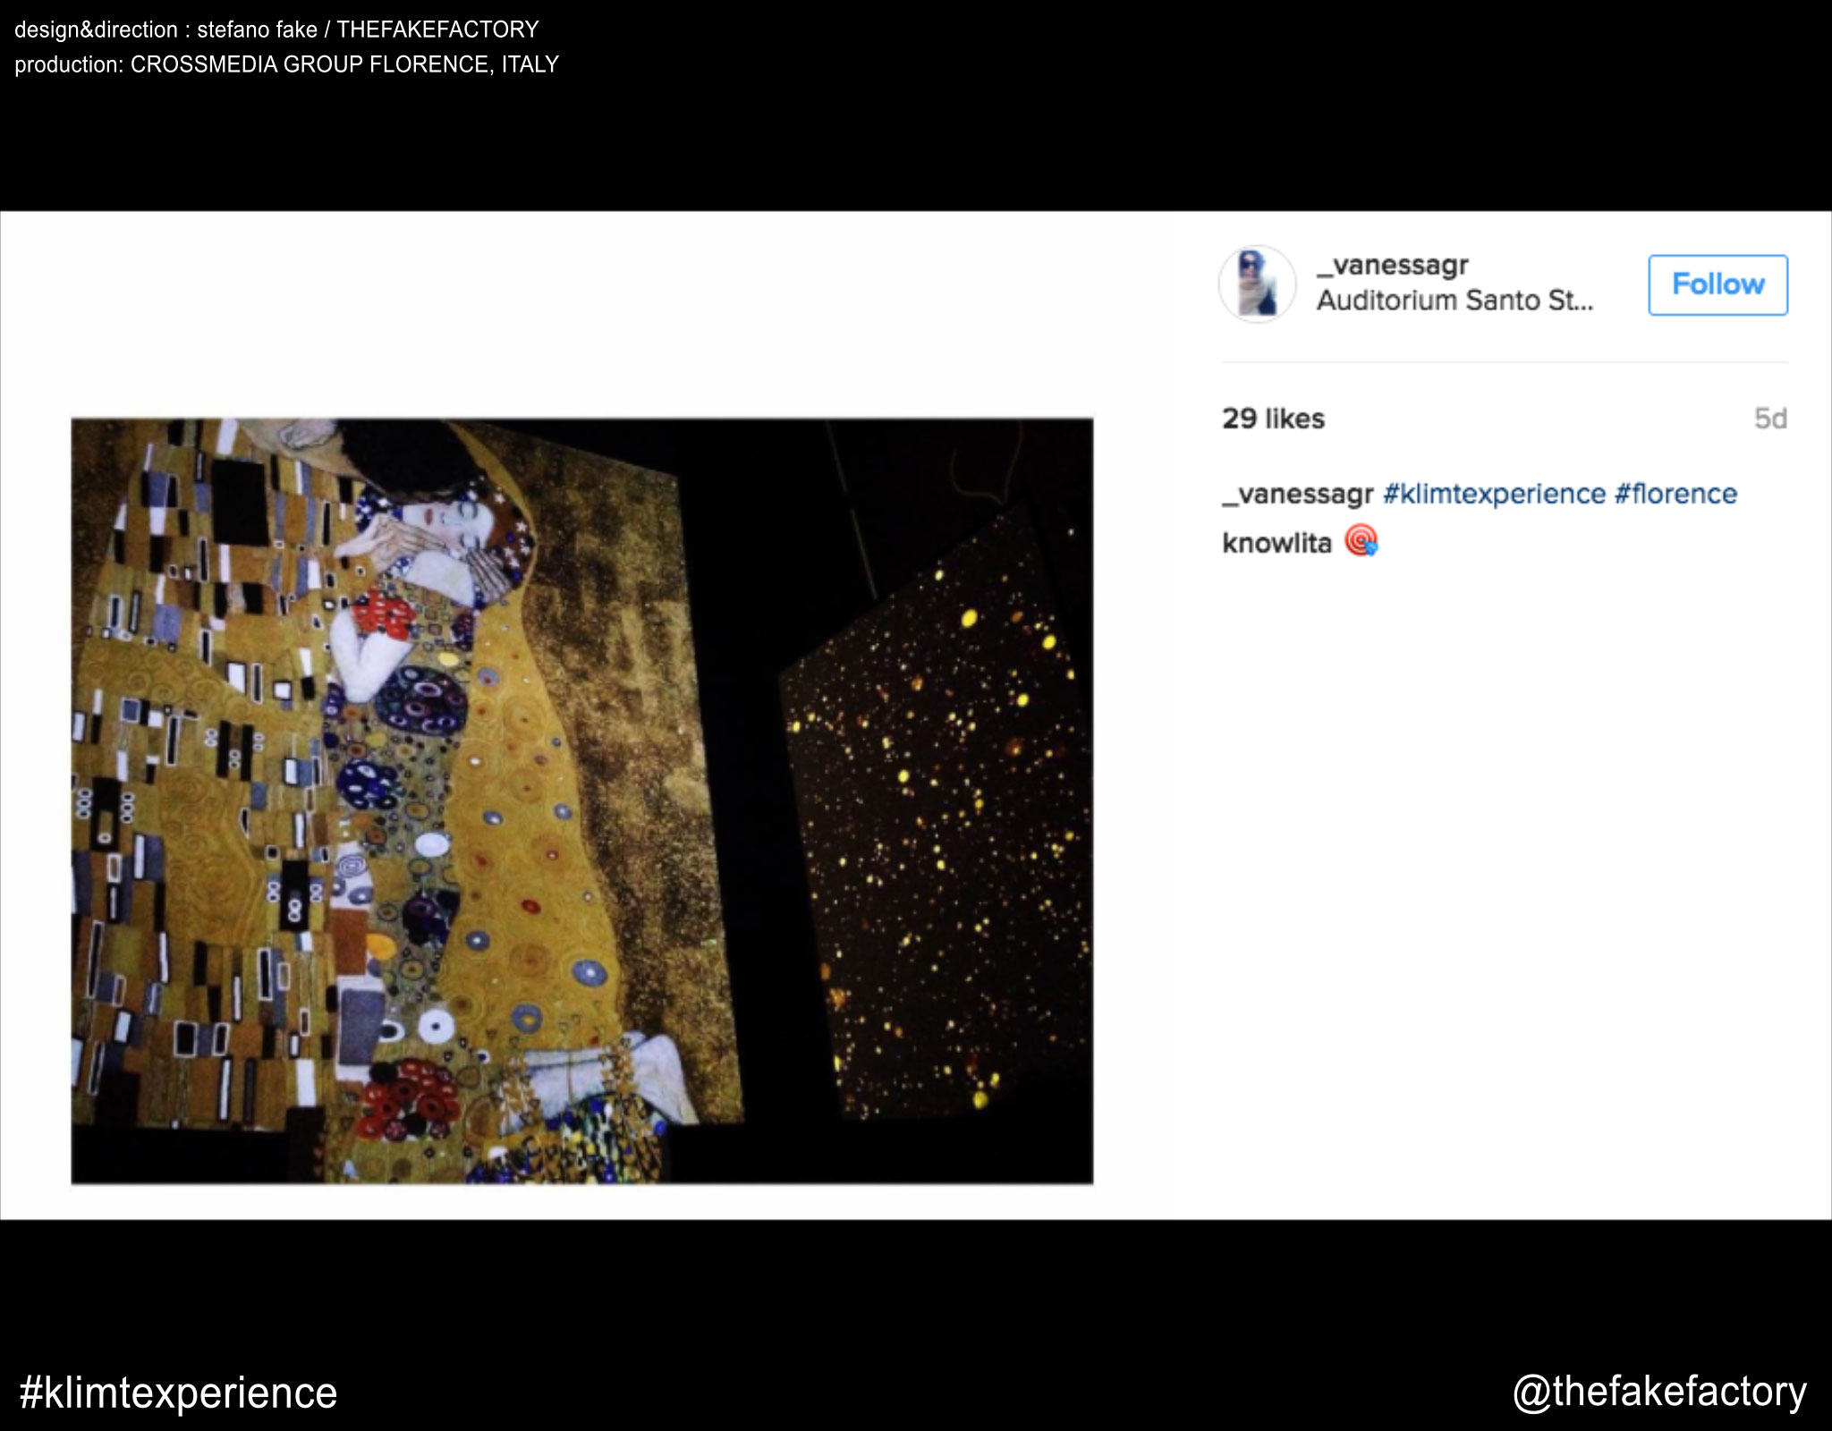The width and height of the screenshot is (1832, 1431).
Task: Open the #klimtexperience hashtag in caption
Action: point(1494,494)
